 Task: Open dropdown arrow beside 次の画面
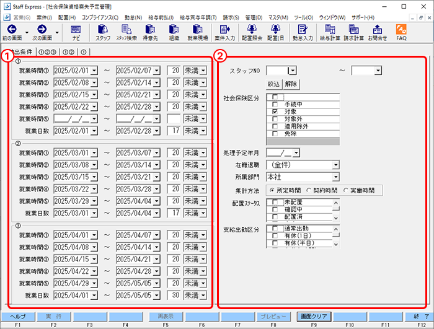57,33
